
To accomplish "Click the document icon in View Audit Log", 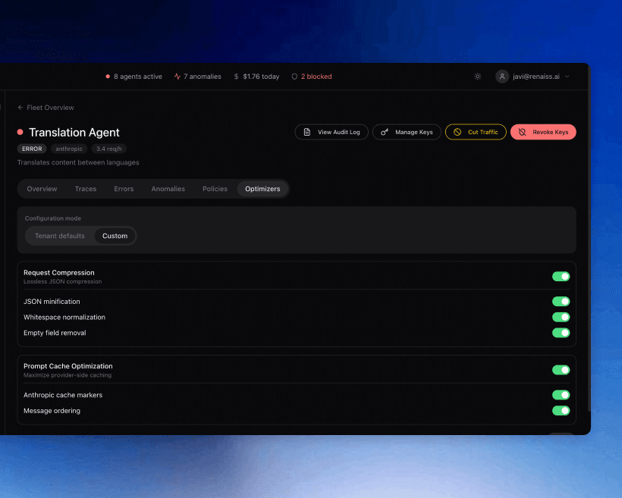I will (x=307, y=132).
